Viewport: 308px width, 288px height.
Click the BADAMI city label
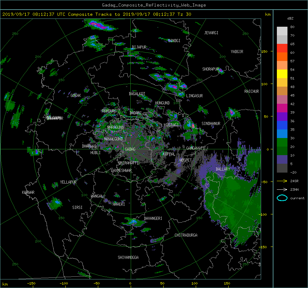136,113
